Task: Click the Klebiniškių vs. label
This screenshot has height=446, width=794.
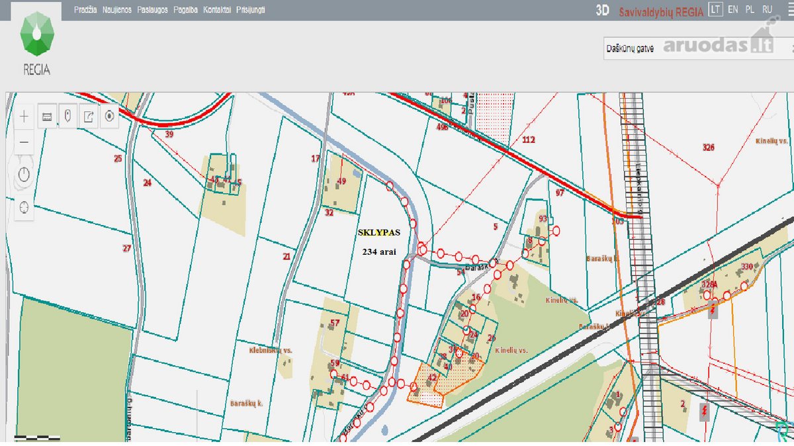Action: [x=271, y=350]
